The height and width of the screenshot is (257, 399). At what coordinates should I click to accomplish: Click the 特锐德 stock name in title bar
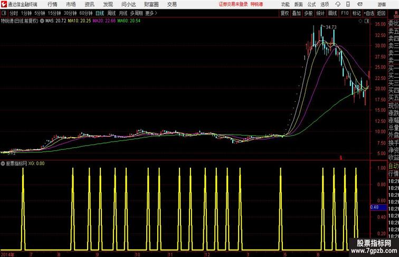click(256, 4)
